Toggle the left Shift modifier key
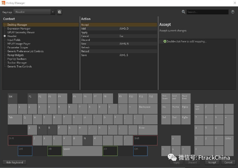Screen dimensions: 238x168 point(20,141)
